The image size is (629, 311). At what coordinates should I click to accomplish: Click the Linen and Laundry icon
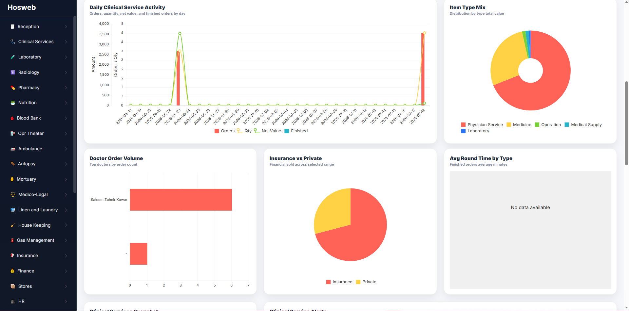click(13, 210)
